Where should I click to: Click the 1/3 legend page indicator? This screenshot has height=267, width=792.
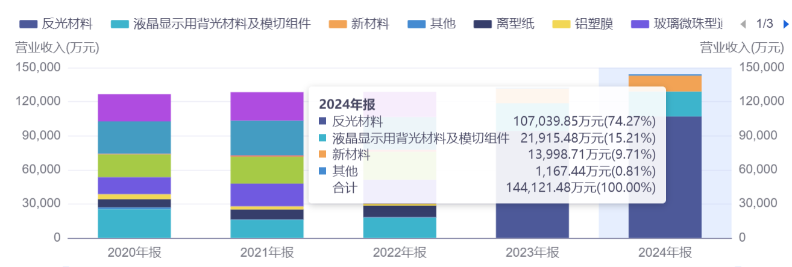[764, 25]
